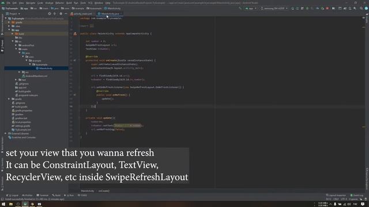Open the Event Log
This screenshot has height=207, width=369.
pyautogui.click(x=357, y=195)
